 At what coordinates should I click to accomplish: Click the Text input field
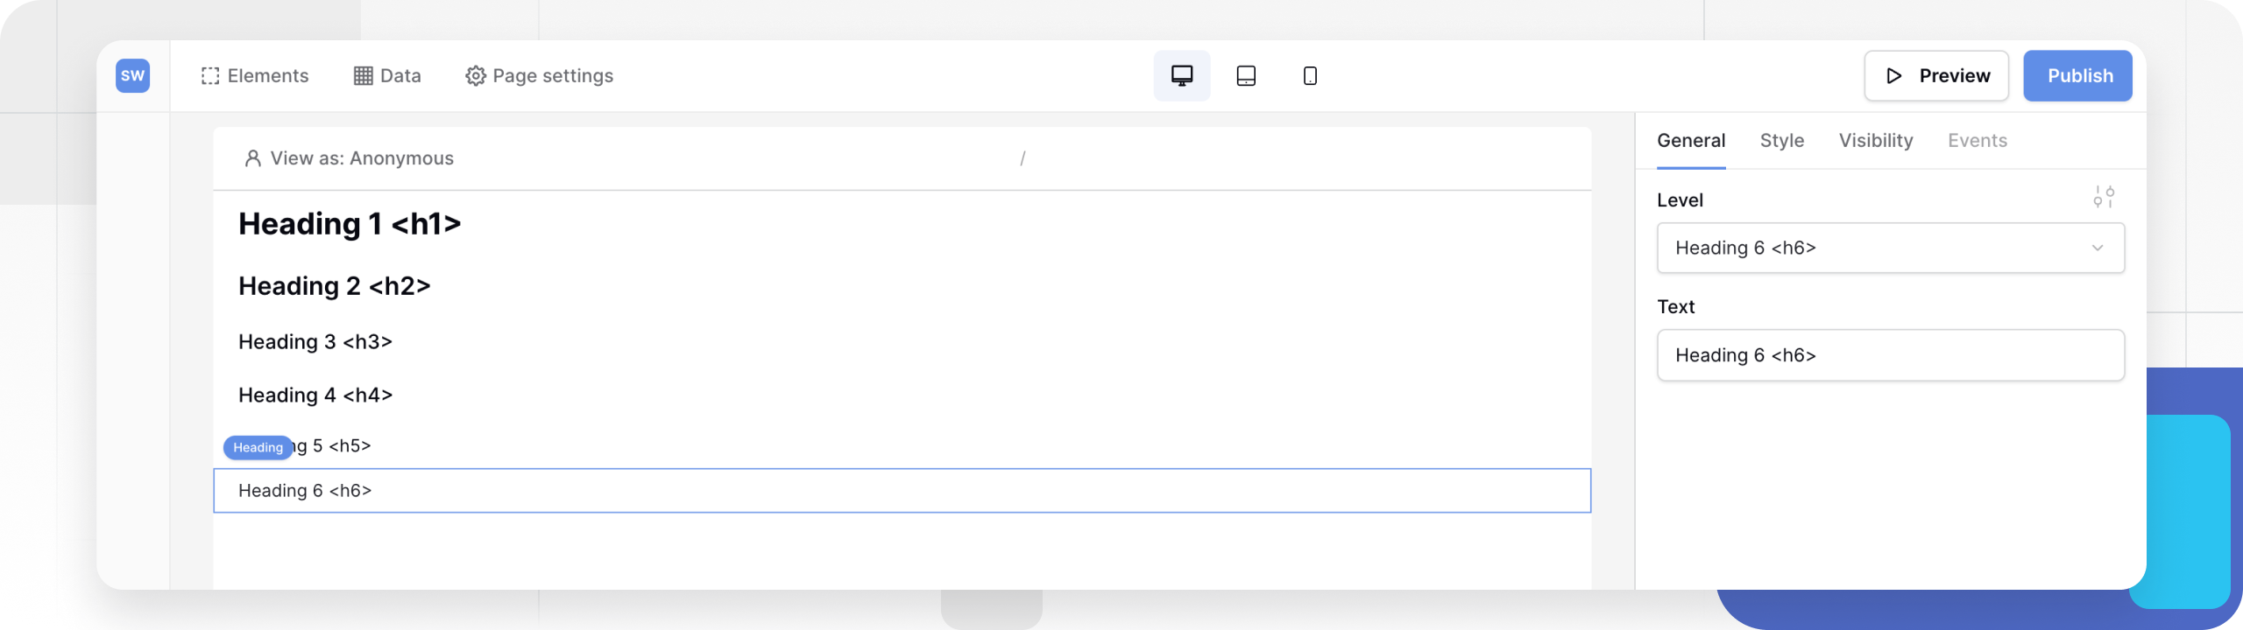tap(1890, 355)
